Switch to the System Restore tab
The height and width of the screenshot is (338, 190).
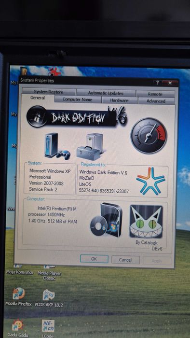(x=49, y=92)
